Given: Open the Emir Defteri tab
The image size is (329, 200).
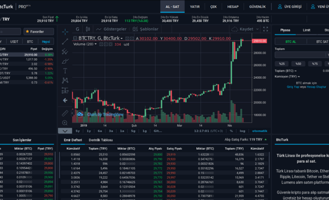Looking at the screenshot, I should pyautogui.click(x=73, y=140).
